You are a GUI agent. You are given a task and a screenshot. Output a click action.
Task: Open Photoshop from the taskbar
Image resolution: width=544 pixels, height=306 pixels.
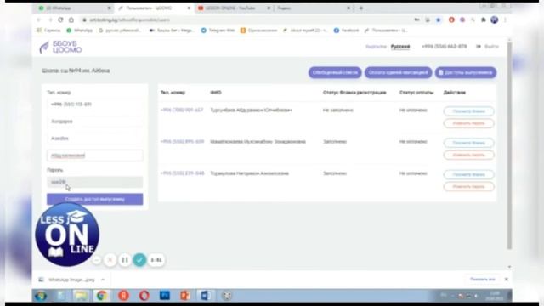pos(164,296)
